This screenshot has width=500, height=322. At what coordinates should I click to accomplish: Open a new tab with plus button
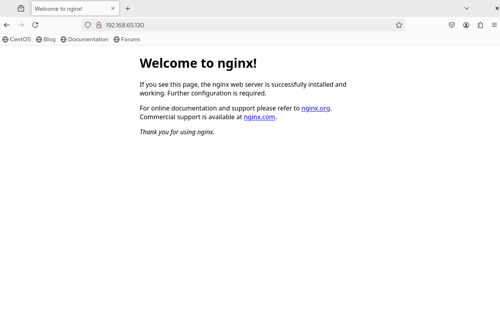(127, 8)
